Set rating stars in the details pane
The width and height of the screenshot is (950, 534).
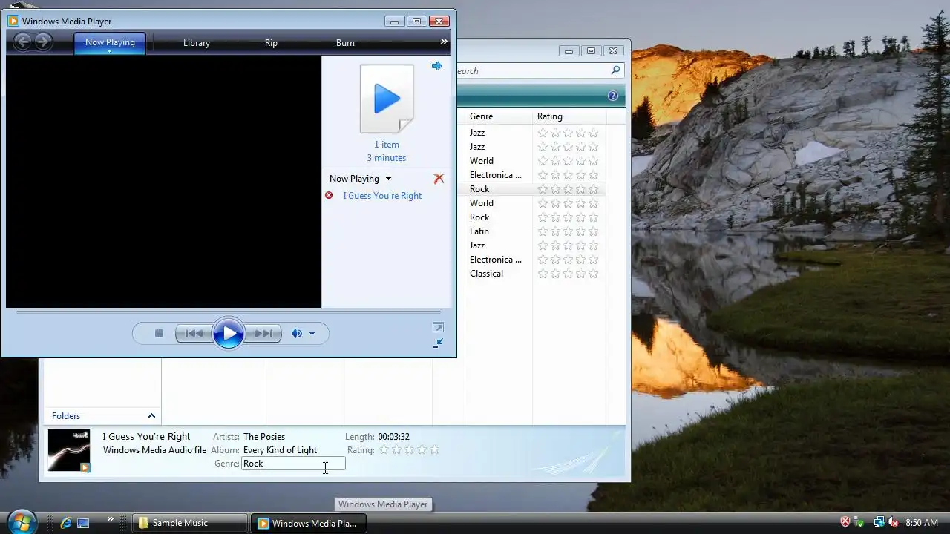pyautogui.click(x=409, y=450)
